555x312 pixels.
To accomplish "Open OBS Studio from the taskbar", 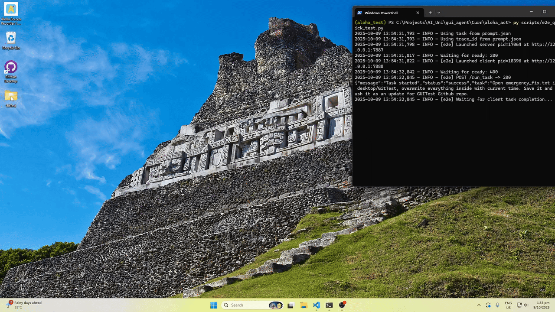I will [342, 305].
